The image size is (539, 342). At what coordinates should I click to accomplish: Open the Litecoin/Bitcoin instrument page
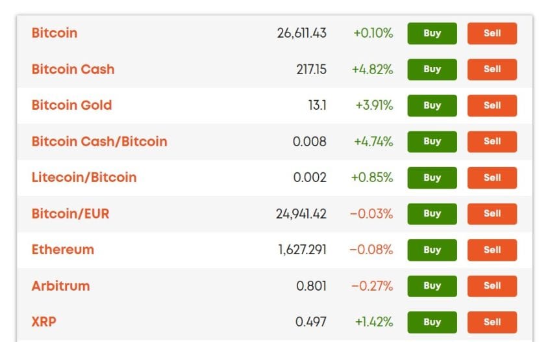tap(84, 178)
